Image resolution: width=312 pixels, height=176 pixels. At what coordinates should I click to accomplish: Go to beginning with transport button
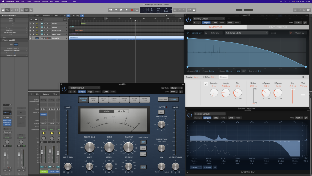[x=121, y=10]
